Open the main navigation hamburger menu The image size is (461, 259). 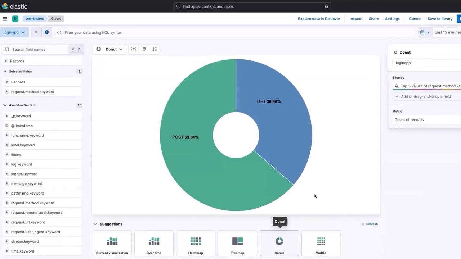[x=5, y=19]
